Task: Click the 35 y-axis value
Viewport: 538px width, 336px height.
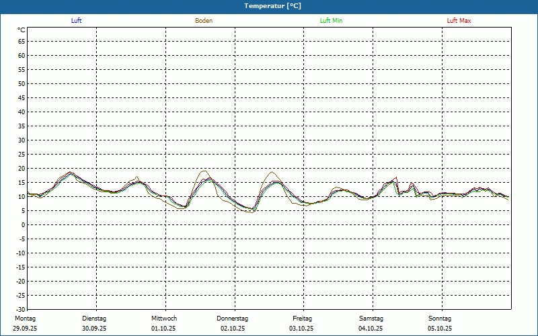Action: (x=22, y=126)
